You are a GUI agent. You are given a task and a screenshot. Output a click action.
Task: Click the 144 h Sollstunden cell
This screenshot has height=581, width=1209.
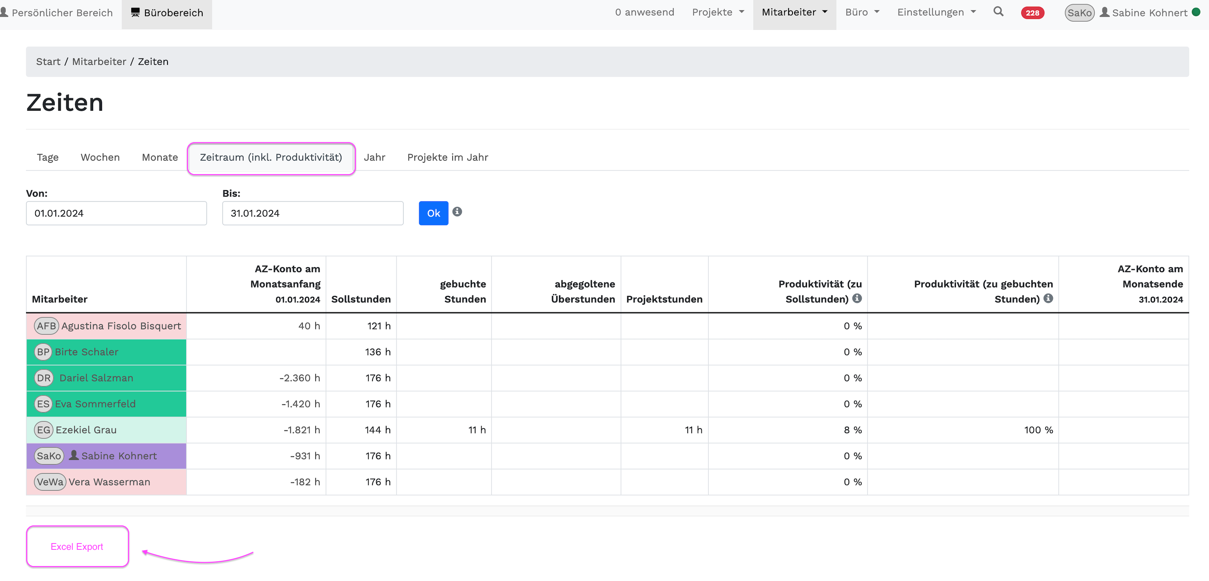361,430
